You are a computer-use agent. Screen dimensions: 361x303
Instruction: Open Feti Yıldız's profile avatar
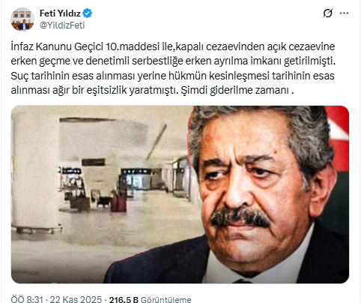tap(22, 19)
